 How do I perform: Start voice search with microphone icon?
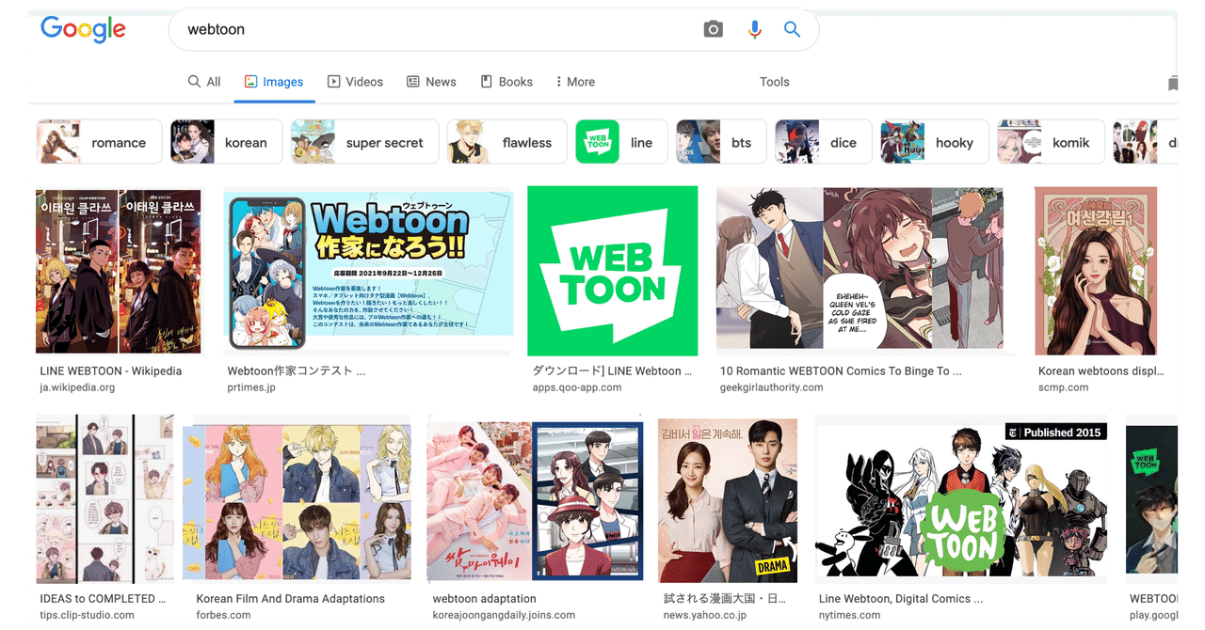coord(754,29)
